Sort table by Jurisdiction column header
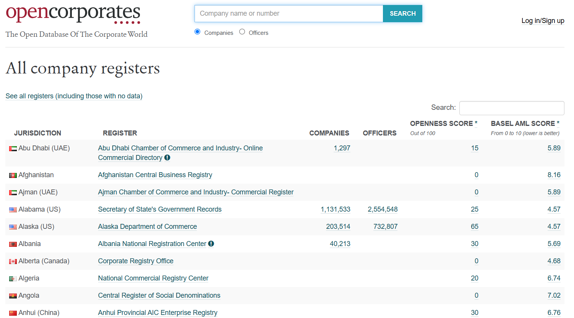The image size is (574, 318). pyautogui.click(x=37, y=133)
